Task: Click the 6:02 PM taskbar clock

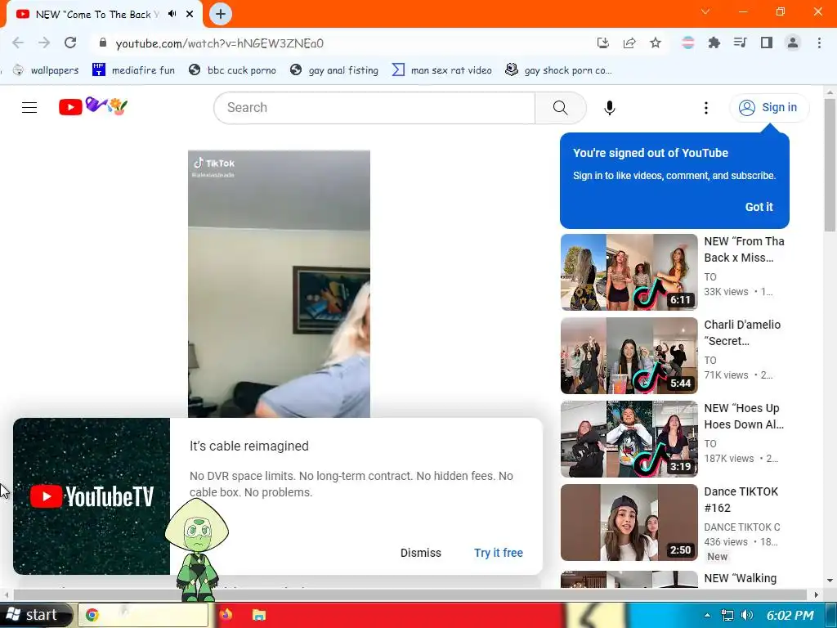Action: coord(790,615)
